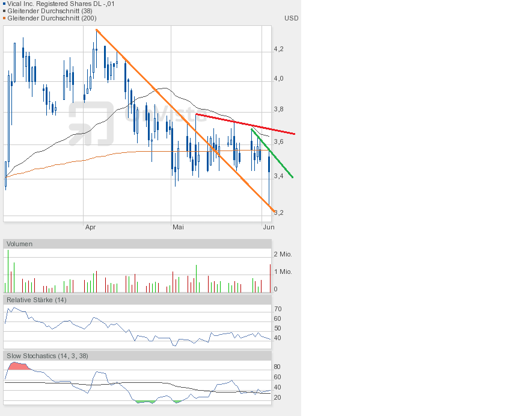Image resolution: width=511 pixels, height=416 pixels.
Task: Click the blue legend square for Vical Inc.
Action: point(5,4)
